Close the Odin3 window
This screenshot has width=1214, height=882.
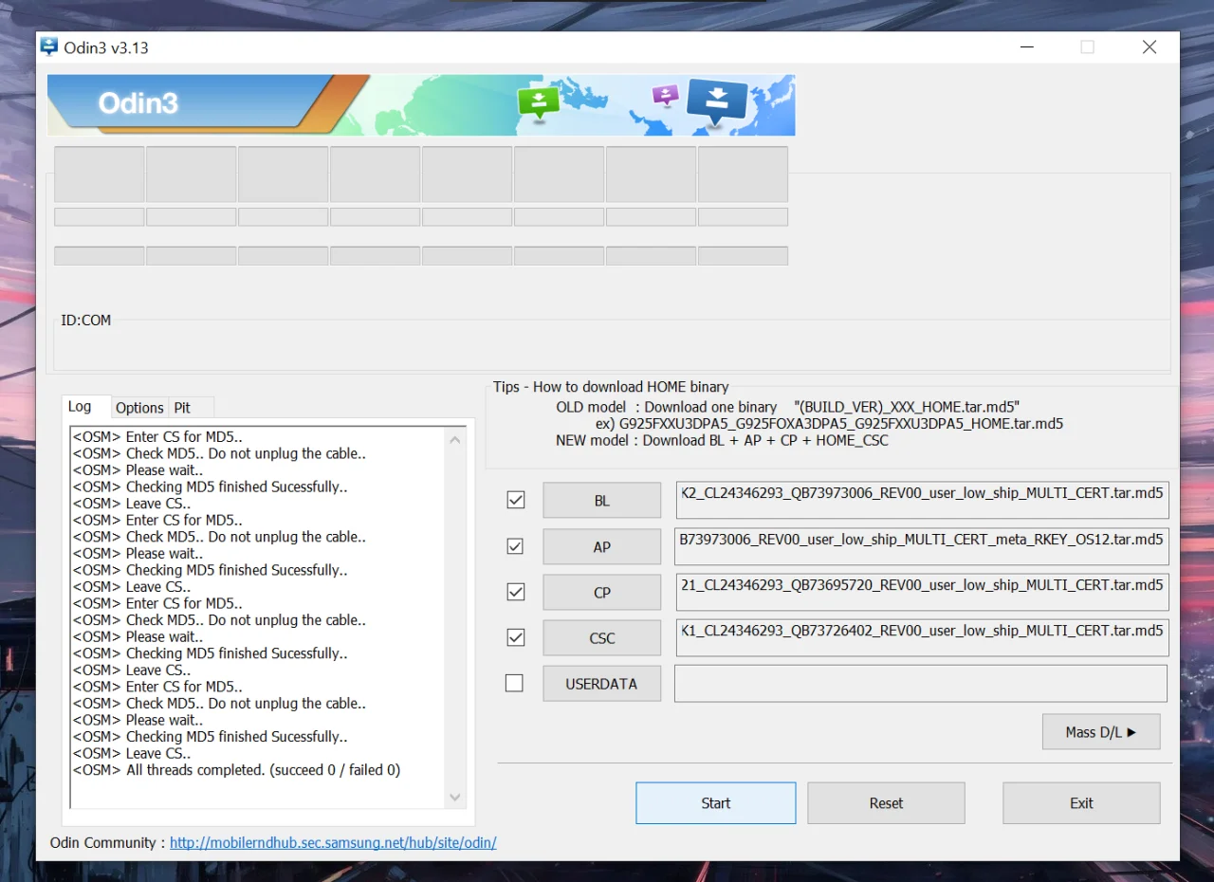tap(1150, 47)
